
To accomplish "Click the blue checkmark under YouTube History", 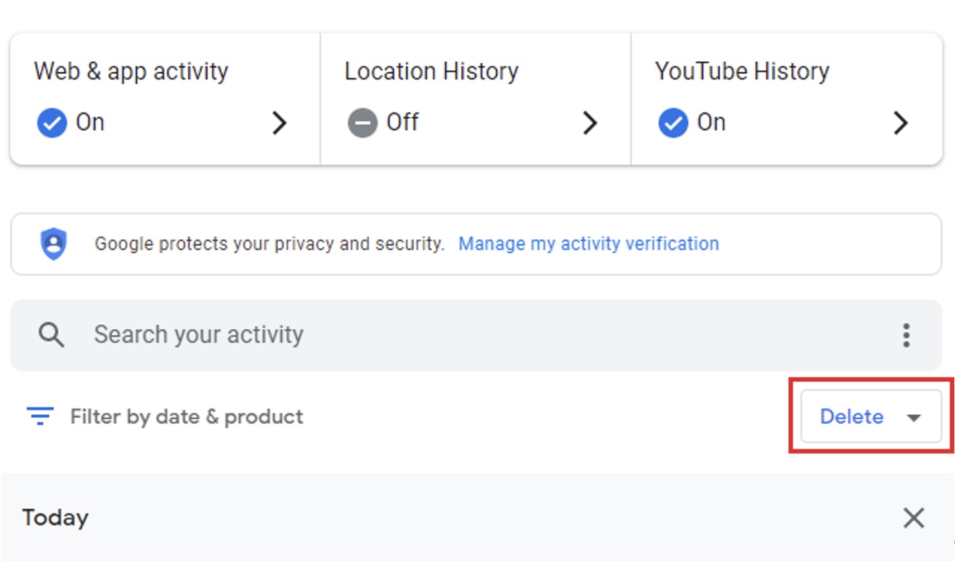I will (x=673, y=123).
